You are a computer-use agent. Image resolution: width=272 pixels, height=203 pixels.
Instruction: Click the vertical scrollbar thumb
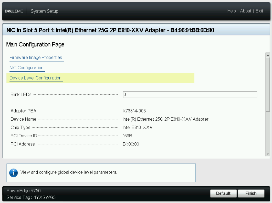pyautogui.click(x=268, y=84)
